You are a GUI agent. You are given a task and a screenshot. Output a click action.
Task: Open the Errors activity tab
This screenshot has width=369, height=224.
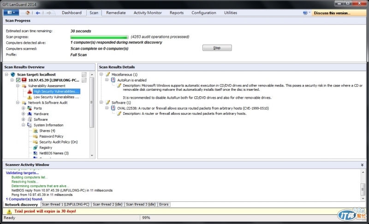click(164, 205)
